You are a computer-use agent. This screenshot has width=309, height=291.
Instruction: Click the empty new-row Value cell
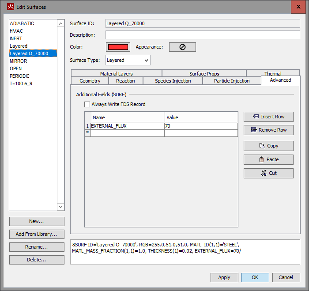pyautogui.click(x=201, y=133)
